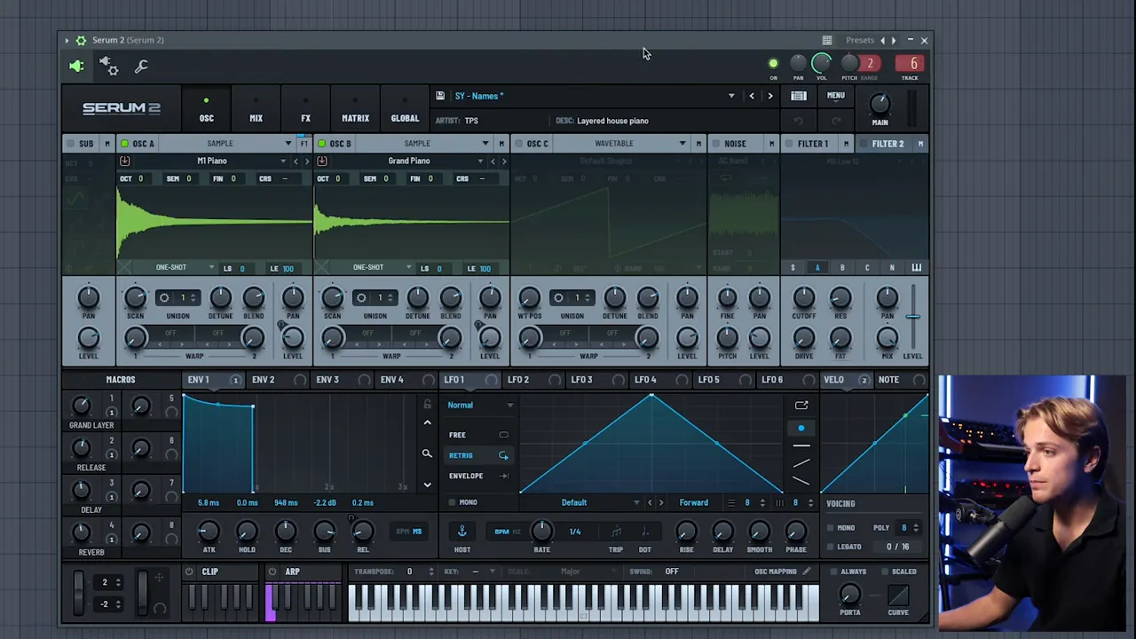The width and height of the screenshot is (1136, 639).
Task: Click the envelope lock icon
Action: pos(427,405)
